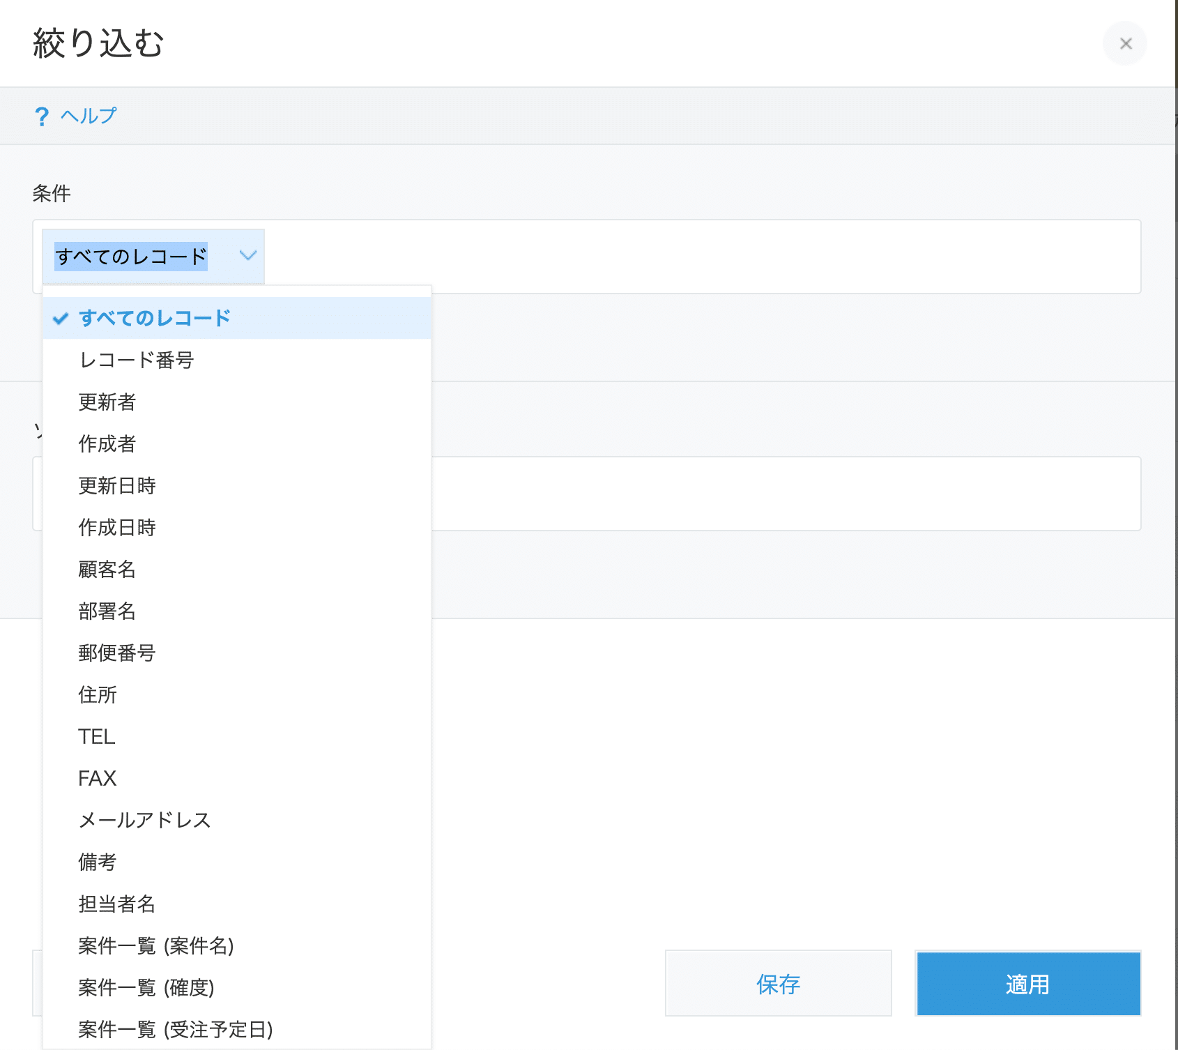This screenshot has width=1178, height=1050.
Task: Select 更新日時 field option
Action: tap(117, 485)
